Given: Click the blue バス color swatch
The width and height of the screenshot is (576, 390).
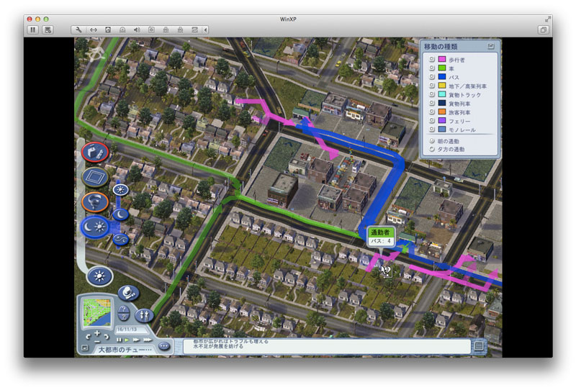Looking at the screenshot, I should tap(442, 77).
